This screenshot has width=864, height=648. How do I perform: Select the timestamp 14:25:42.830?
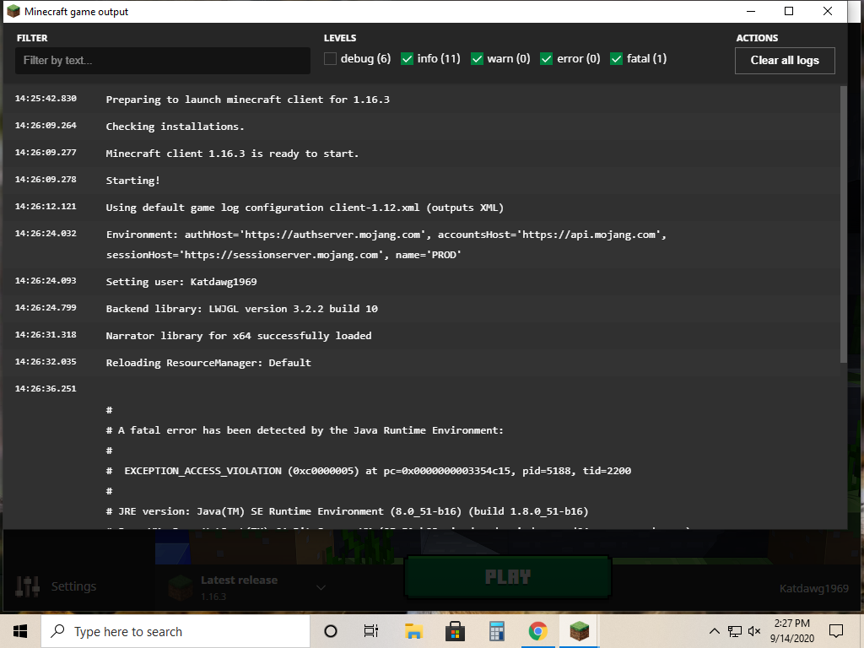click(x=46, y=98)
